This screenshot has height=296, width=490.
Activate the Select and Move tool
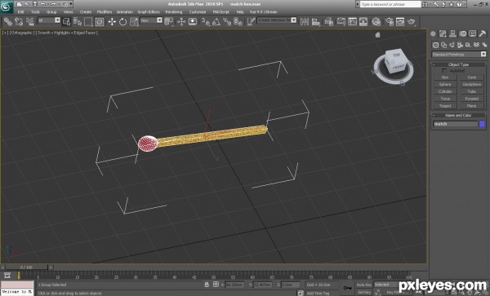112,21
